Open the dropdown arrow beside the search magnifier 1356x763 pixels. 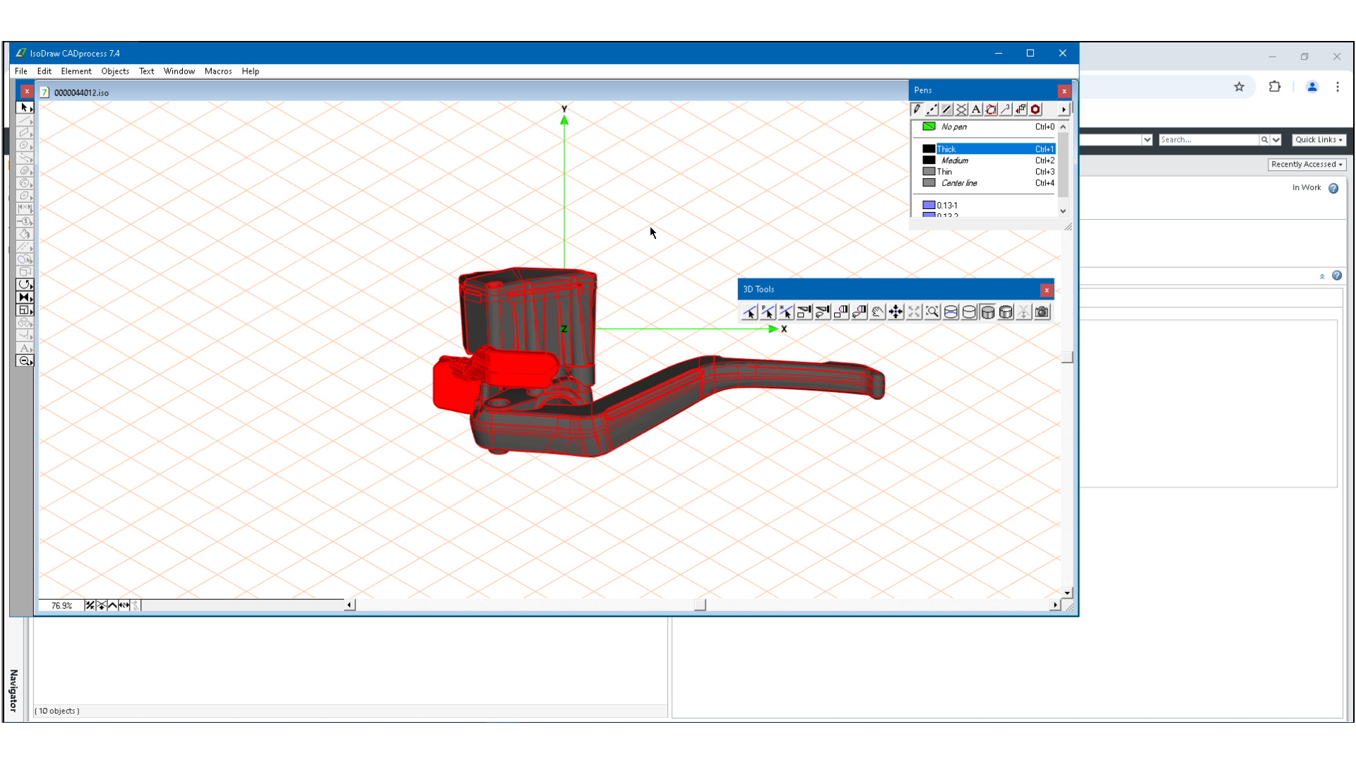[1276, 140]
